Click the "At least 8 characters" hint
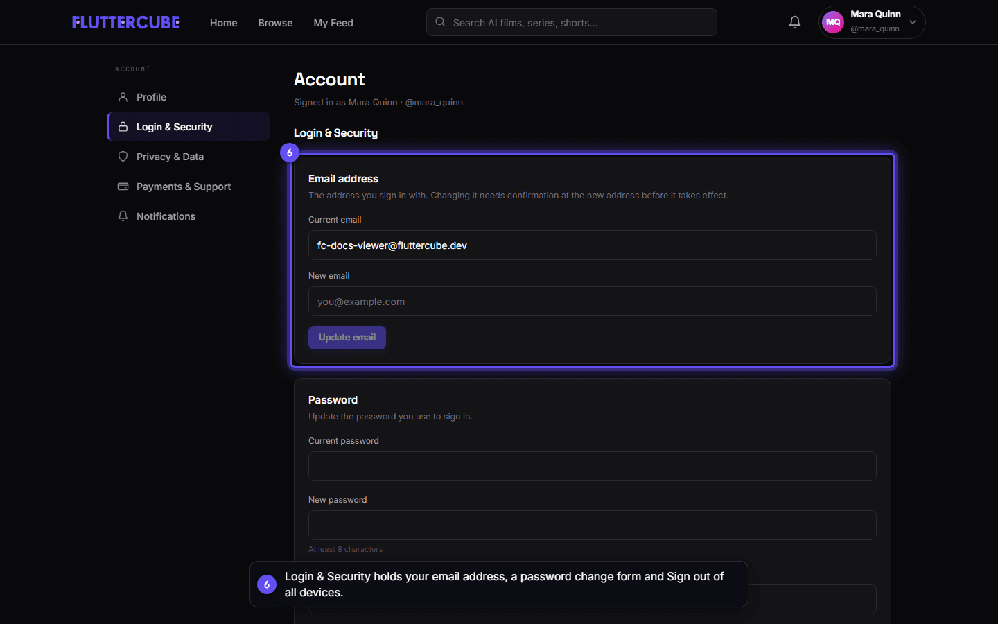 click(x=345, y=549)
